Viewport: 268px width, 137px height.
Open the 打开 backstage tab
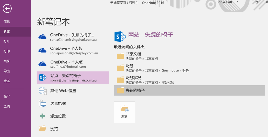click(x=7, y=41)
